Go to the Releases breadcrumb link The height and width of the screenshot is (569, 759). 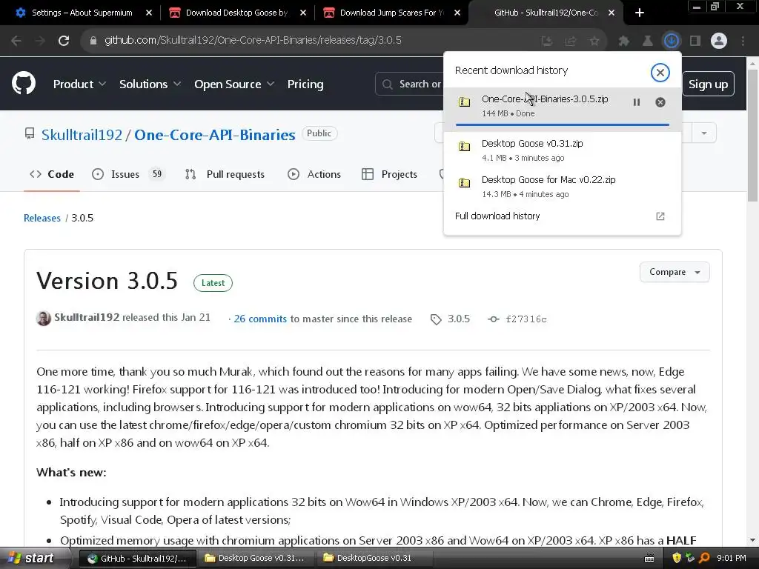click(42, 219)
